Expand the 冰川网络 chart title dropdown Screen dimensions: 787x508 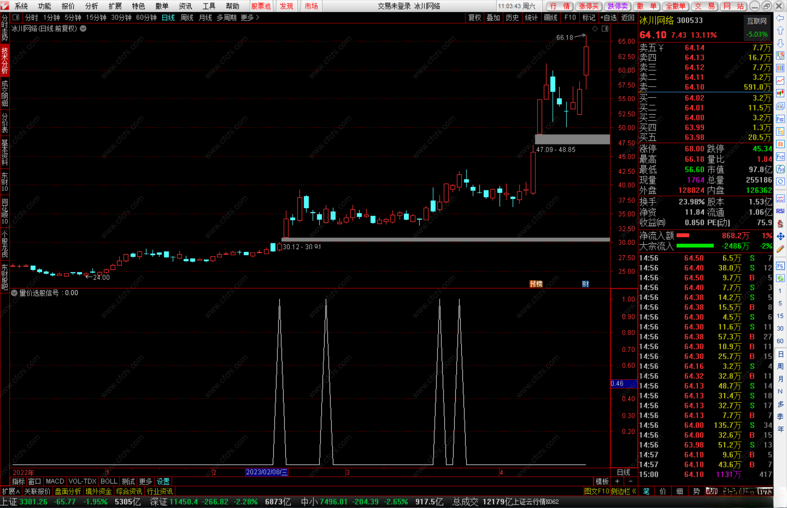[x=83, y=28]
